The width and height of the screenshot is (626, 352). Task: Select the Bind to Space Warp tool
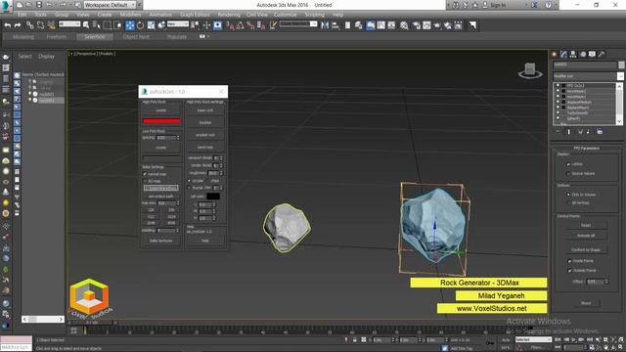[x=51, y=25]
